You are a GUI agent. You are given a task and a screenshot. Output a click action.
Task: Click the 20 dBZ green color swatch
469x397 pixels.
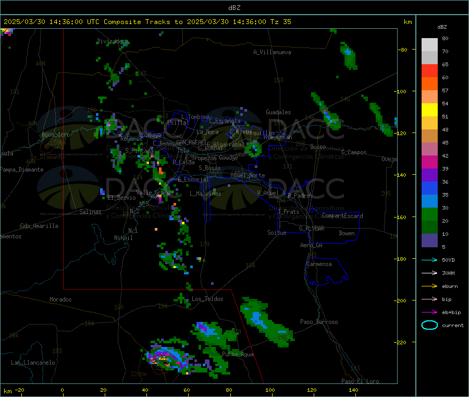429,214
